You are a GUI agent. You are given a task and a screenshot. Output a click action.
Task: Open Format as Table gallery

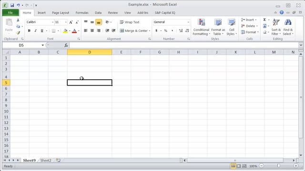218,27
